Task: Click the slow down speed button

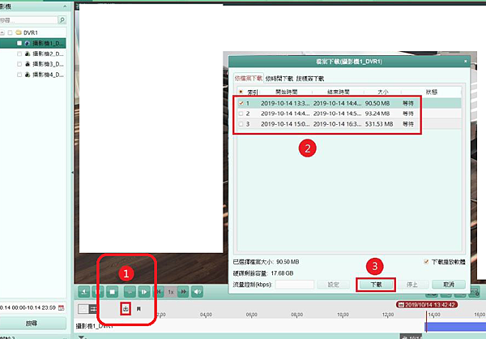Action: (159, 292)
